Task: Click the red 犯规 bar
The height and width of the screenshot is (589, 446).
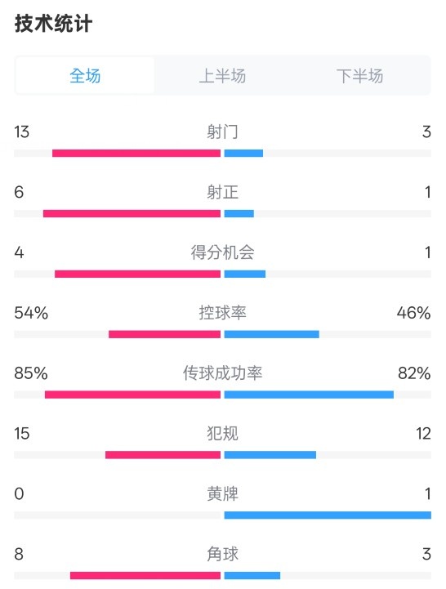Action: [163, 455]
